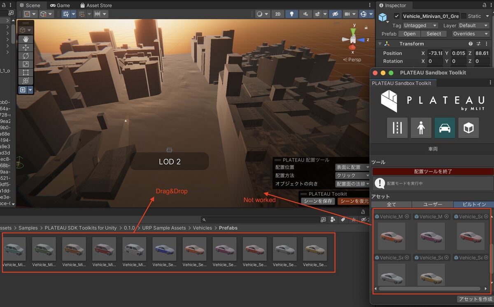Select the 全て asset filter tab
This screenshot has width=494, height=307.
point(391,204)
